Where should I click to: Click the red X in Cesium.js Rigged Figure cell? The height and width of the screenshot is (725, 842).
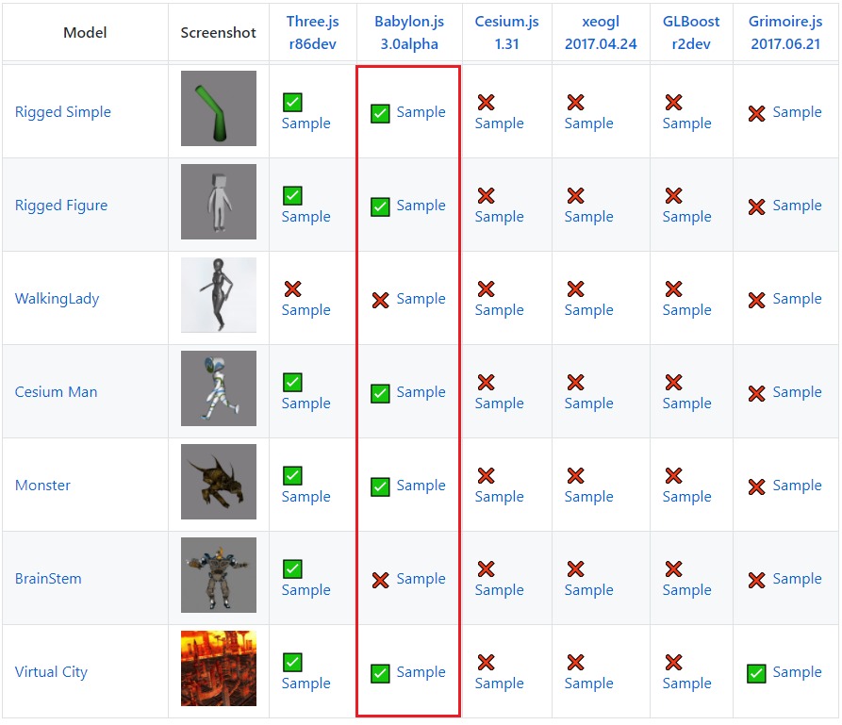pos(486,196)
